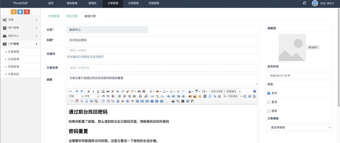Click the refresh icon in top bar
This screenshot has width=340, height=143.
[304, 3]
